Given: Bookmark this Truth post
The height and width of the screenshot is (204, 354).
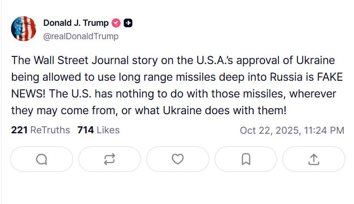Looking at the screenshot, I should point(246,159).
